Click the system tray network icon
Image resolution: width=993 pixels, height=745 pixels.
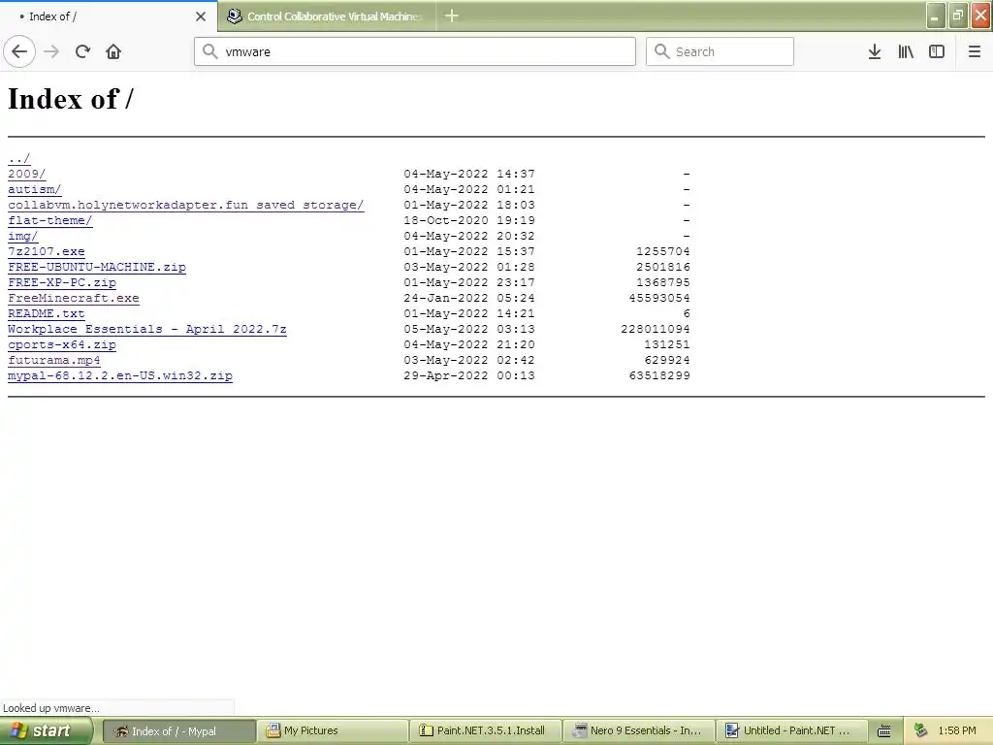point(921,731)
